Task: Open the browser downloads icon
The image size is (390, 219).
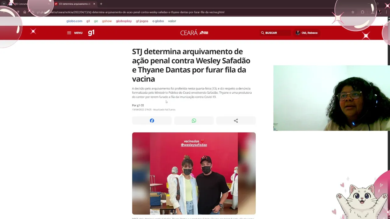Action: pyautogui.click(x=372, y=12)
